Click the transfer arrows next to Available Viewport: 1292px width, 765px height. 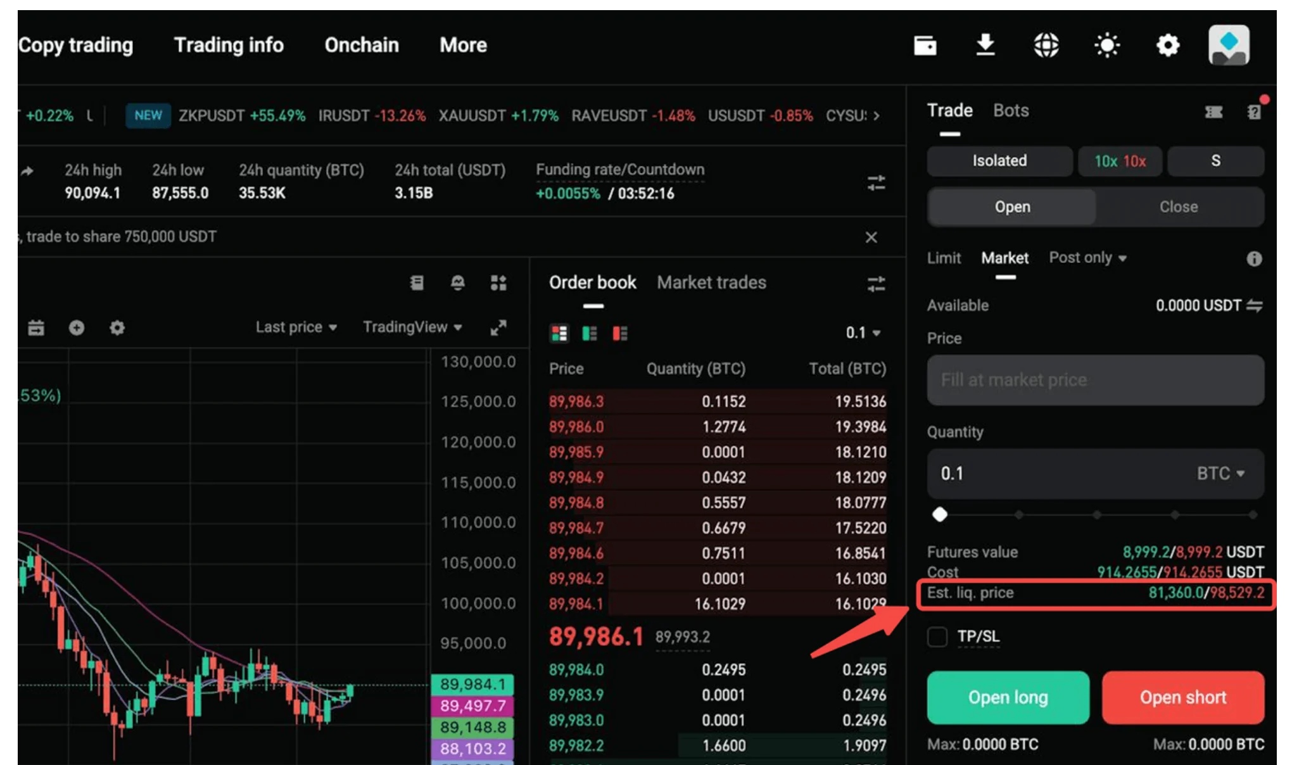pos(1254,306)
